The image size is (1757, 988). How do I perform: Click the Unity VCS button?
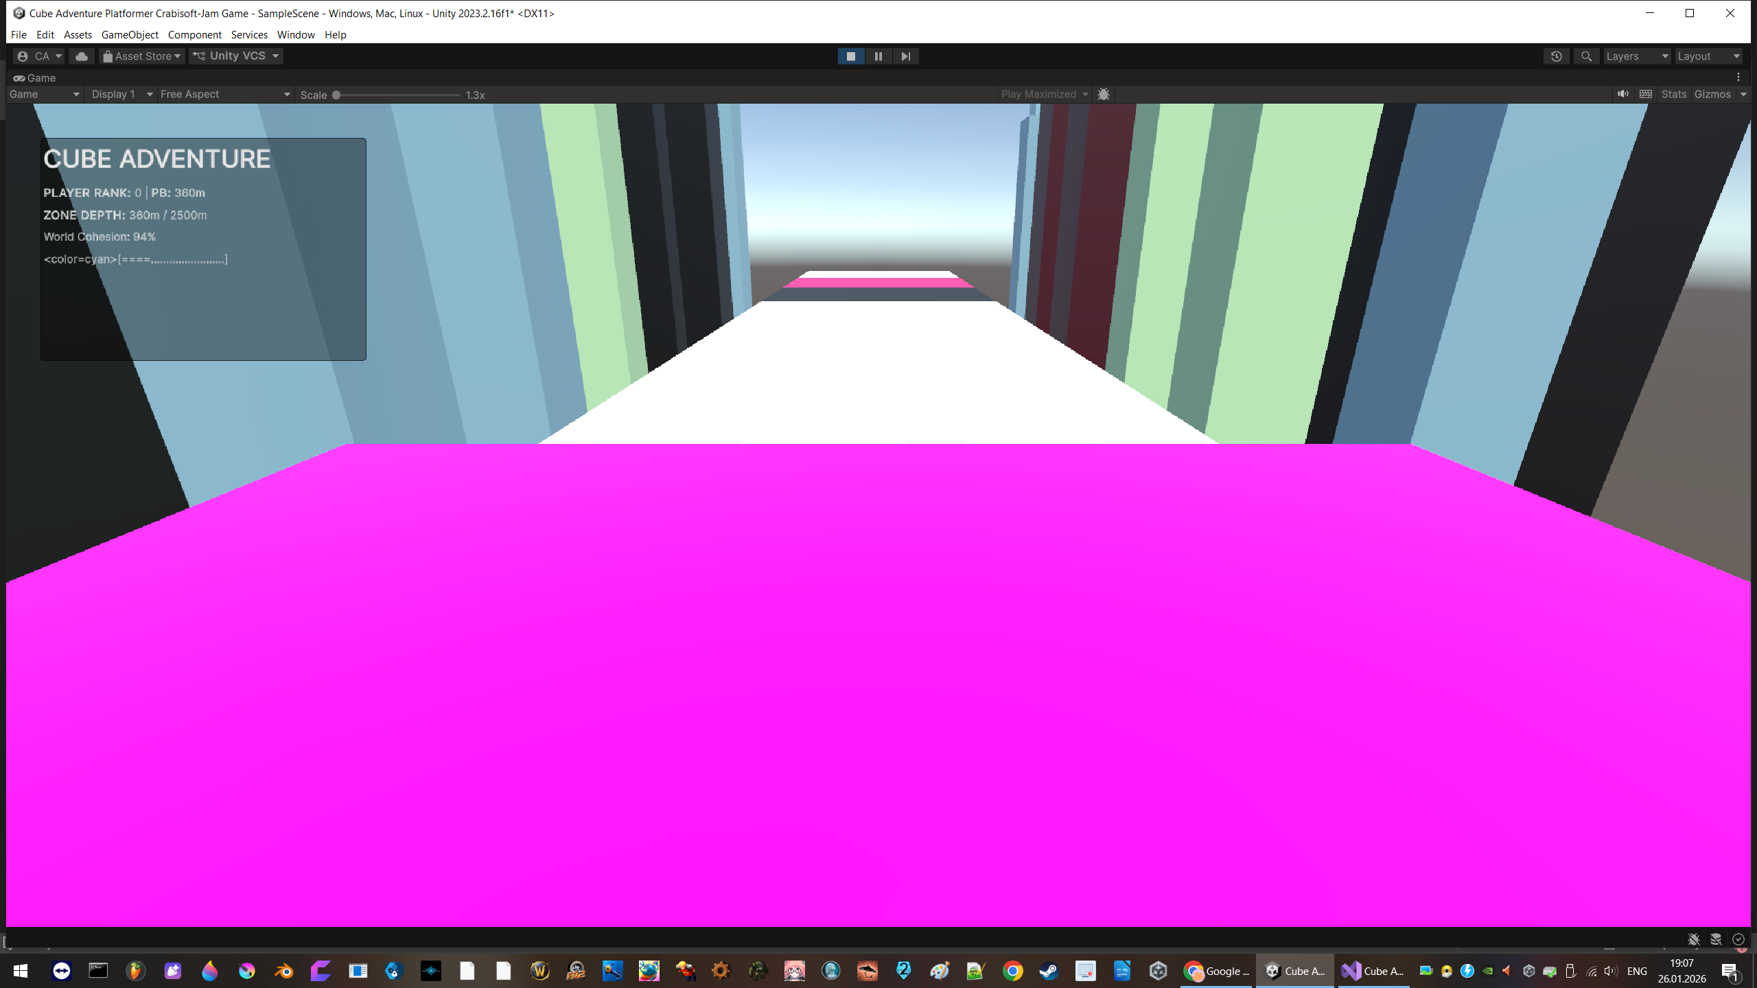[x=237, y=56]
